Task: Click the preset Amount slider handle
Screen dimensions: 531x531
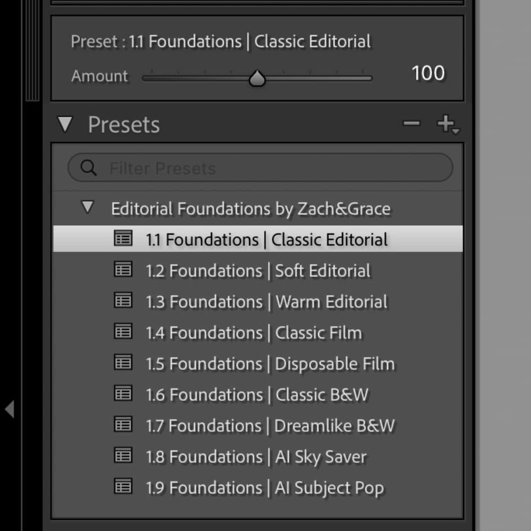Action: click(x=258, y=79)
